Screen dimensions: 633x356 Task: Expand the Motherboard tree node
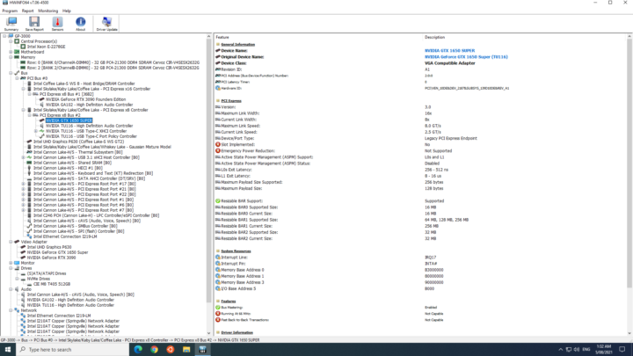[x=11, y=52]
